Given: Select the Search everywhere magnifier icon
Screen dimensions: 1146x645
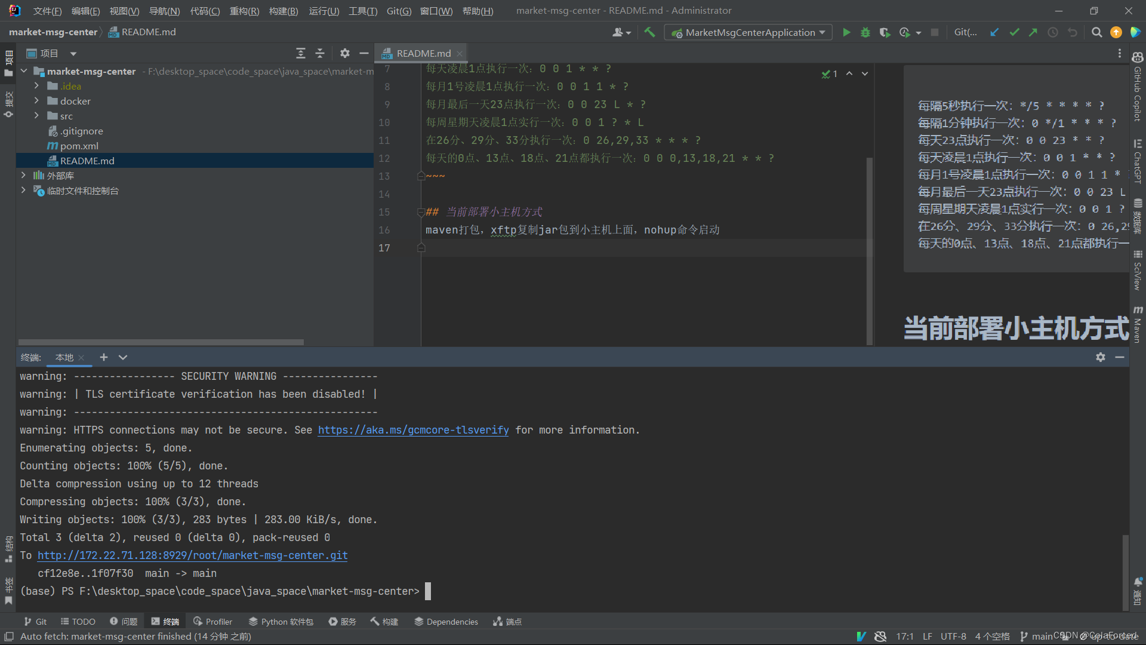Looking at the screenshot, I should pyautogui.click(x=1097, y=32).
